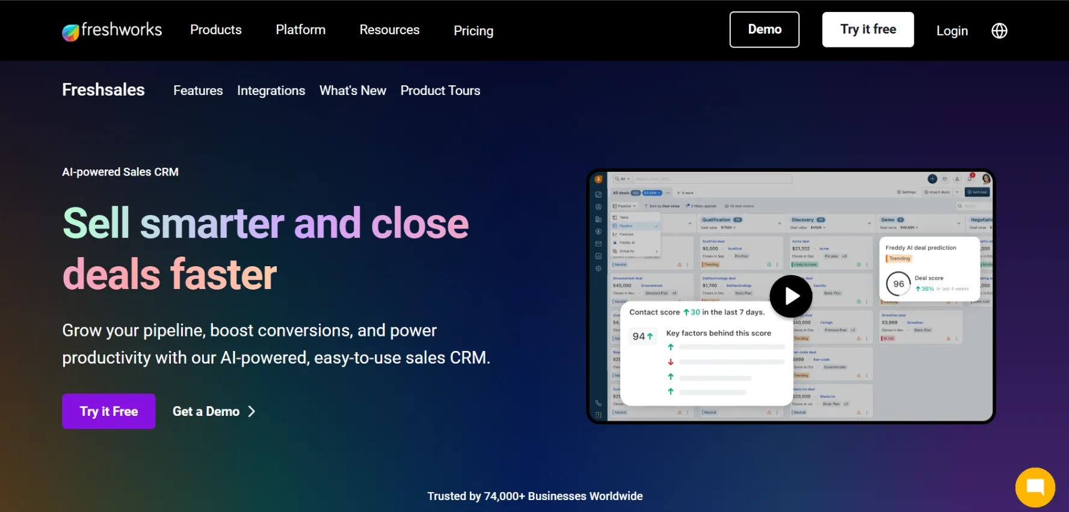
Task: Go to the Pricing page
Action: tap(473, 31)
